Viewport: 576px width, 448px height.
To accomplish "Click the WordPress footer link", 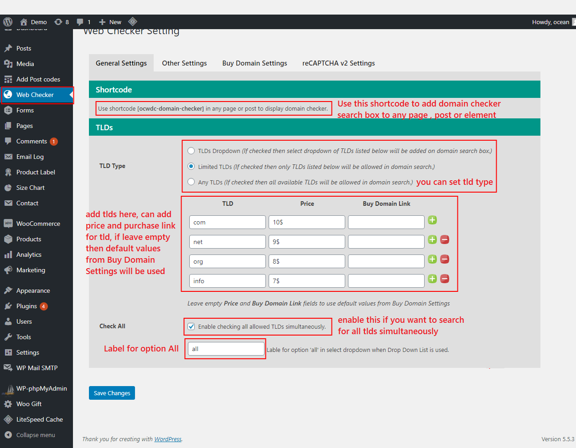I will tap(167, 439).
